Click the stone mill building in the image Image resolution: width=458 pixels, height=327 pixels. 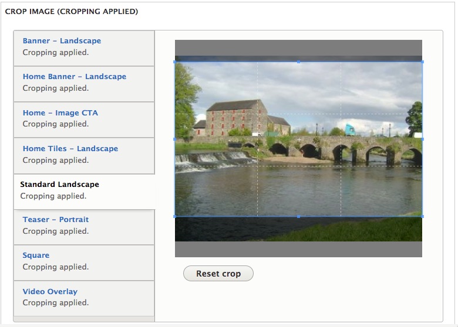coord(237,118)
